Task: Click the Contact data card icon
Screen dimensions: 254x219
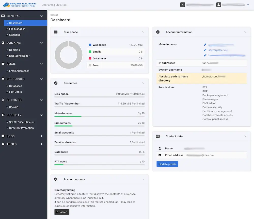Action: 158,136
